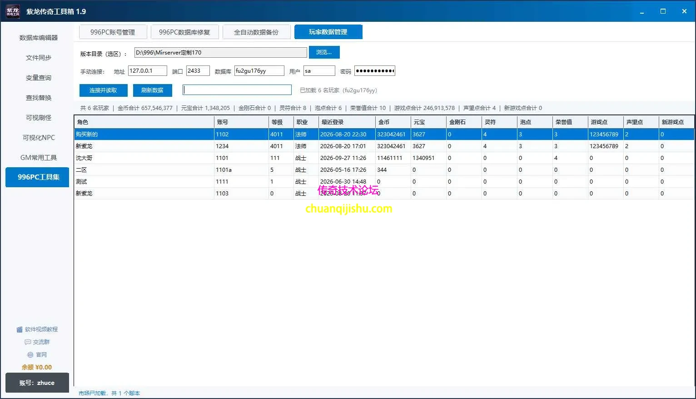
Task: Select 文件同步 from the sidebar
Action: pos(39,58)
